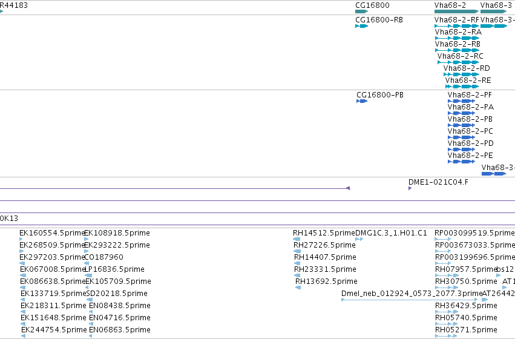
Task: Select EK297203.5prime
Action: pyautogui.click(x=52, y=257)
